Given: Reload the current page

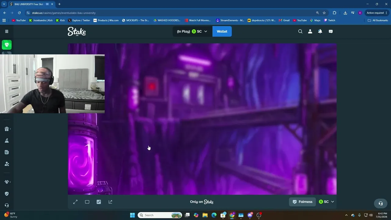Looking at the screenshot, I should click(x=19, y=13).
